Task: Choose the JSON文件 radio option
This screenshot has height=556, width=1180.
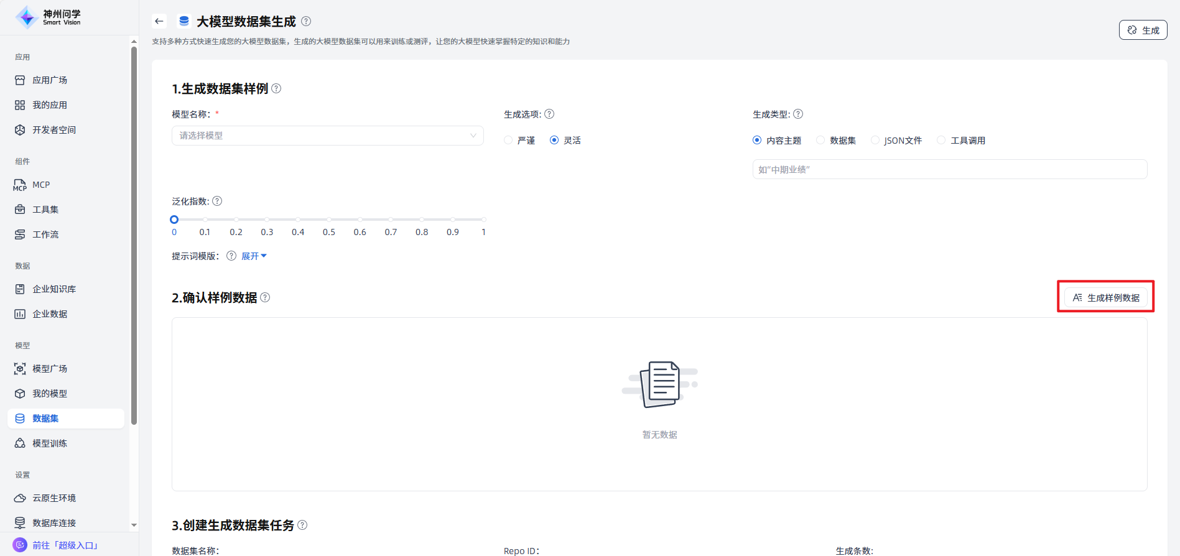Action: tap(875, 141)
